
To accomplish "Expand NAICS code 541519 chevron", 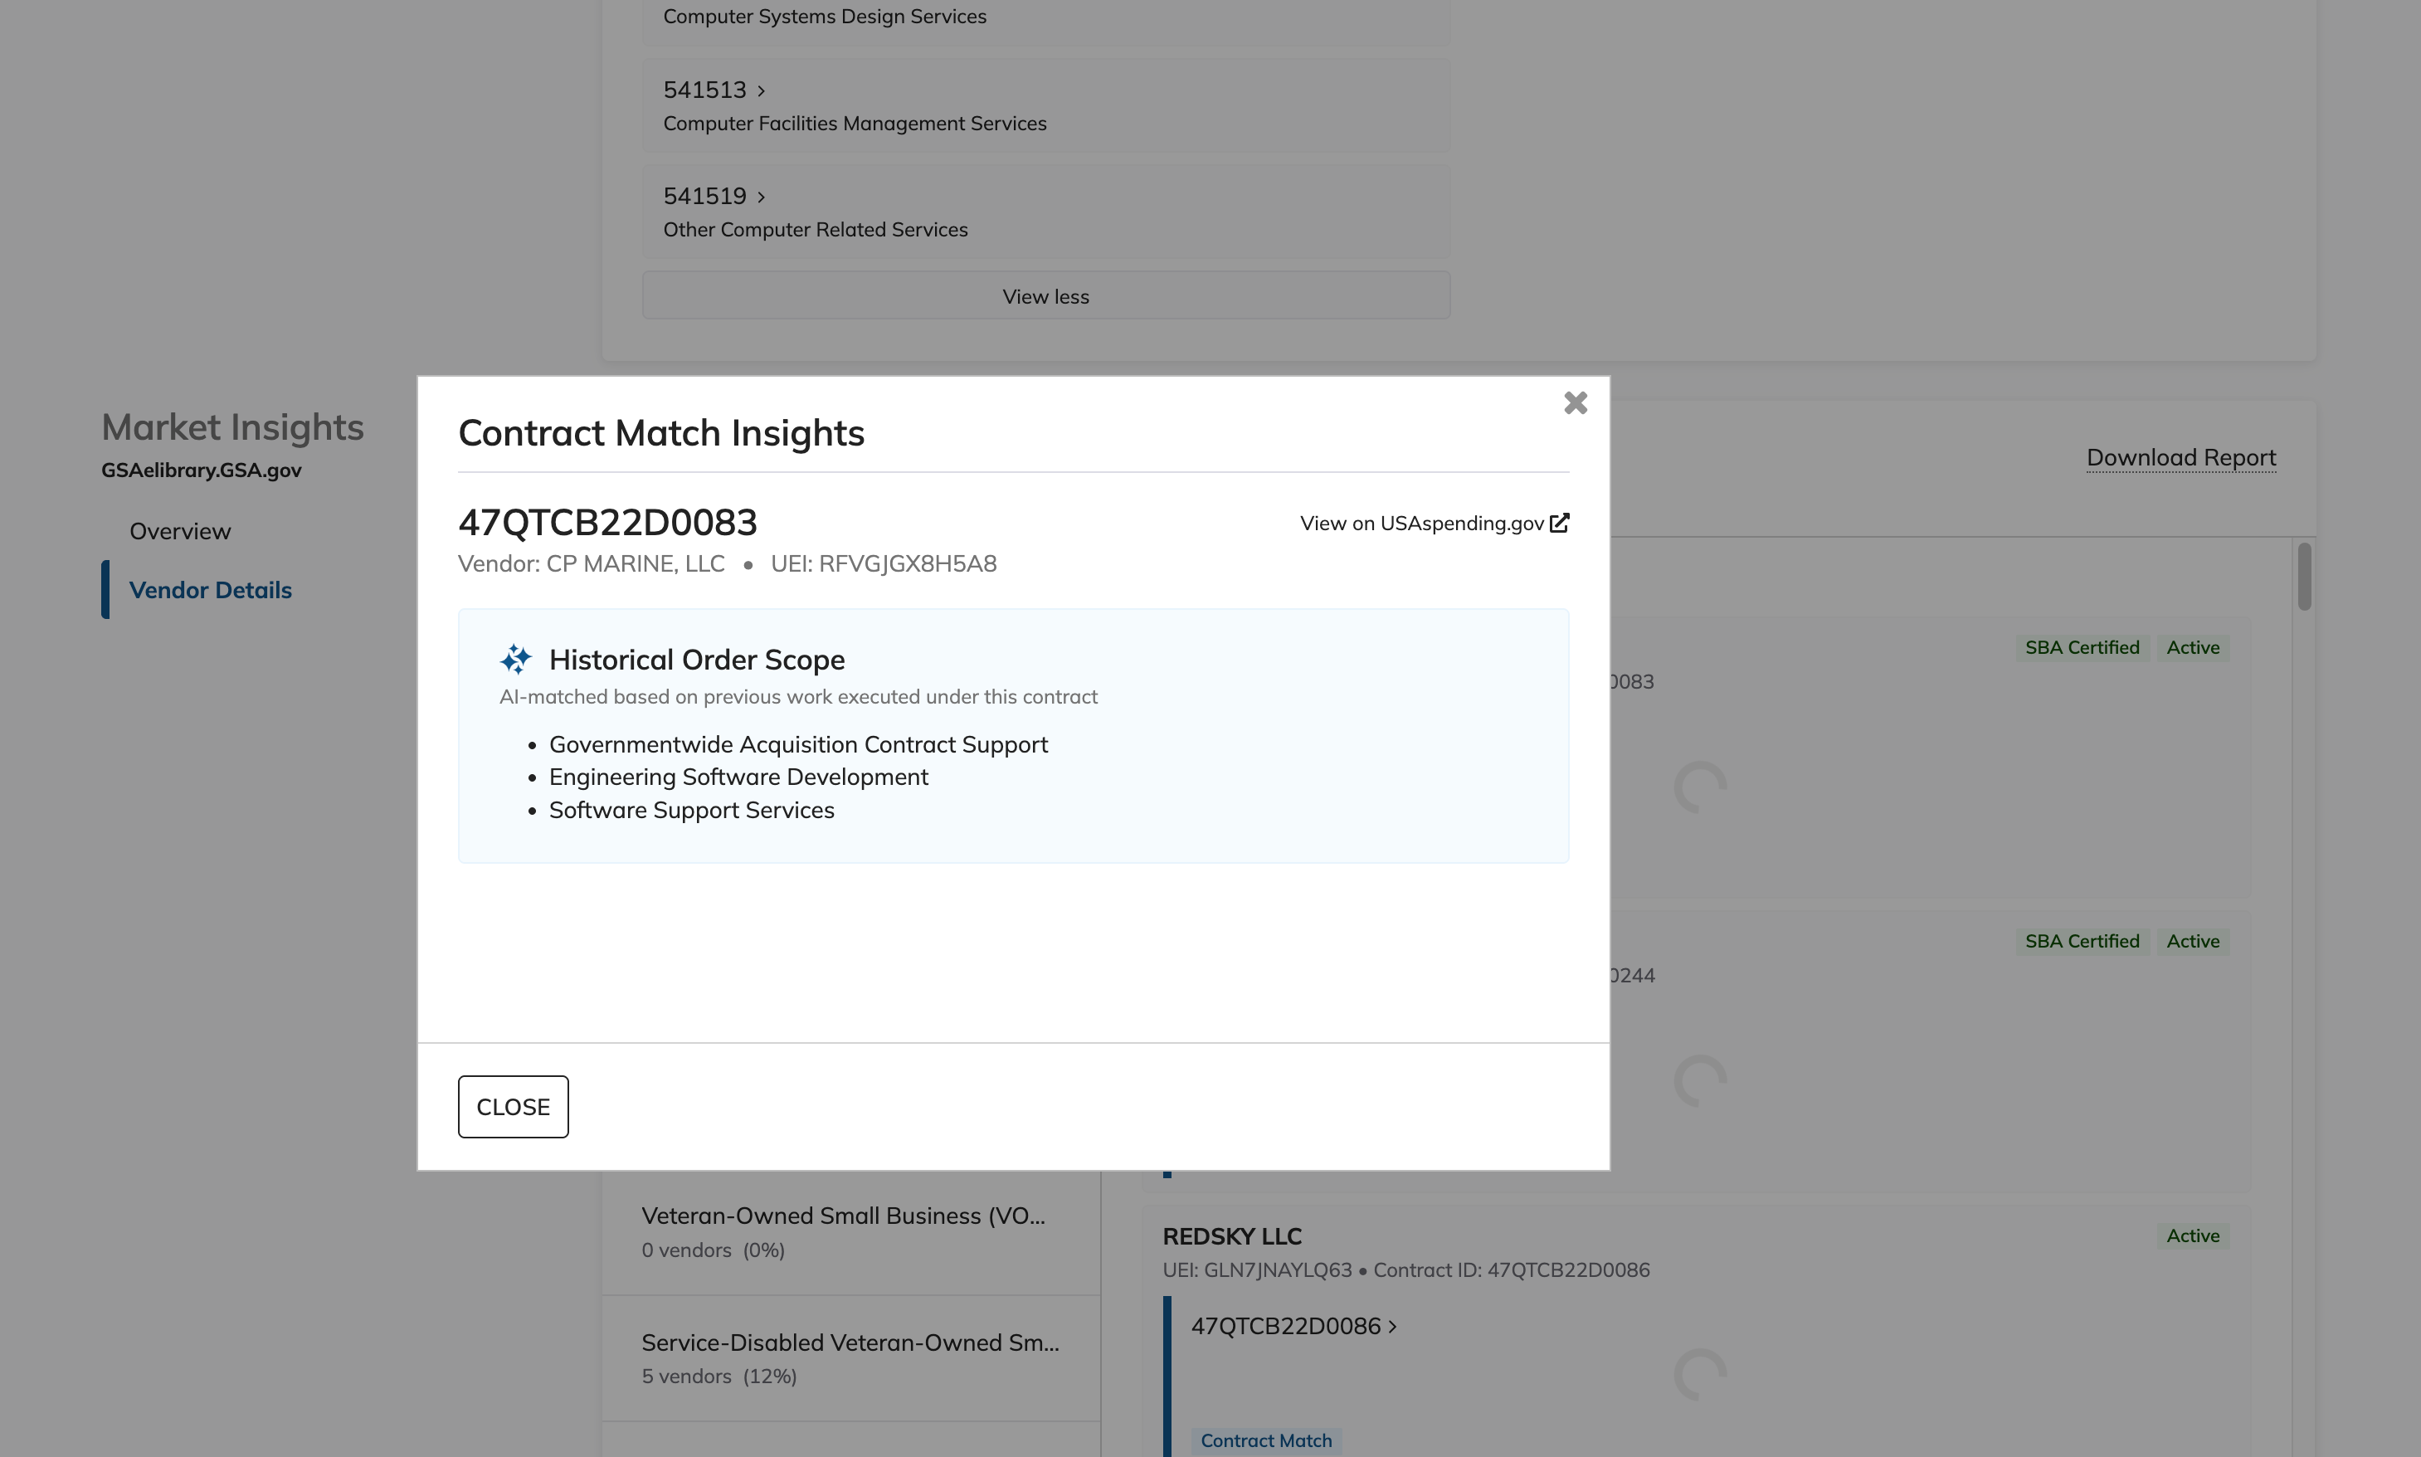I will pyautogui.click(x=761, y=197).
